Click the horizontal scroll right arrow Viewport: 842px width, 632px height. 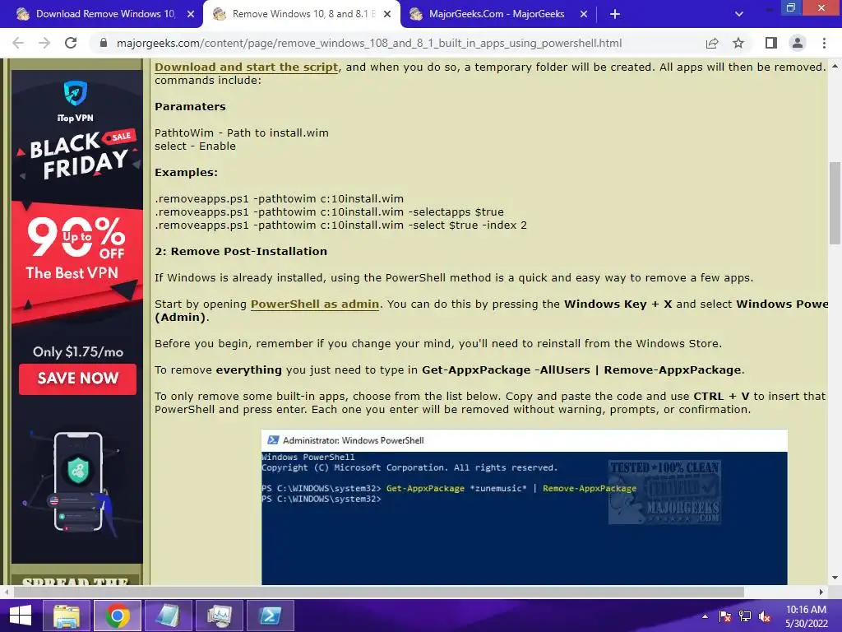tap(821, 592)
